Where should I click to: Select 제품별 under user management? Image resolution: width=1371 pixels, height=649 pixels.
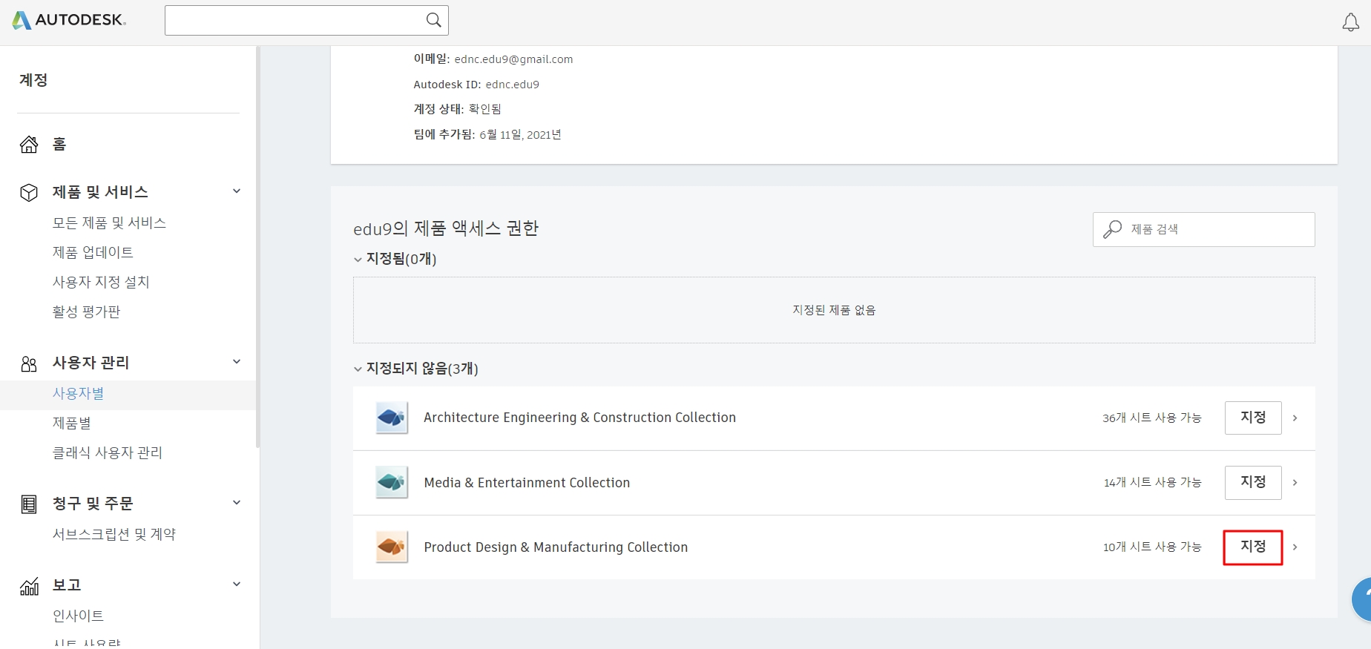click(x=71, y=423)
